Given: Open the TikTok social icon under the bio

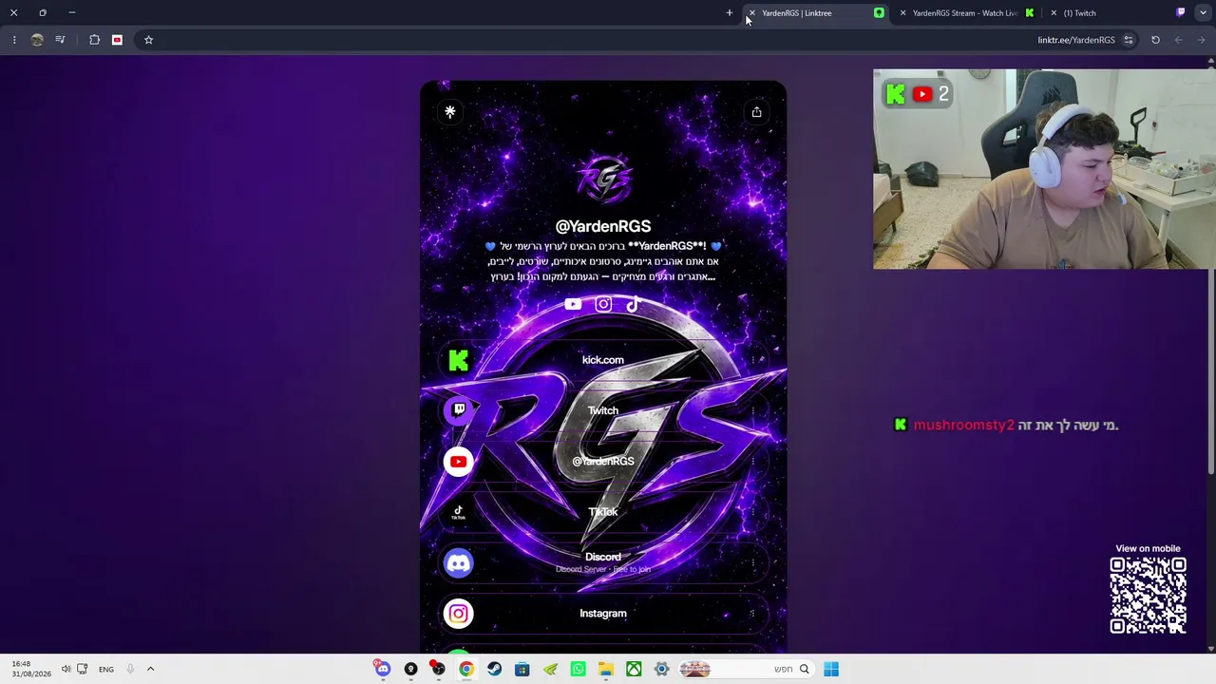Looking at the screenshot, I should (x=633, y=304).
